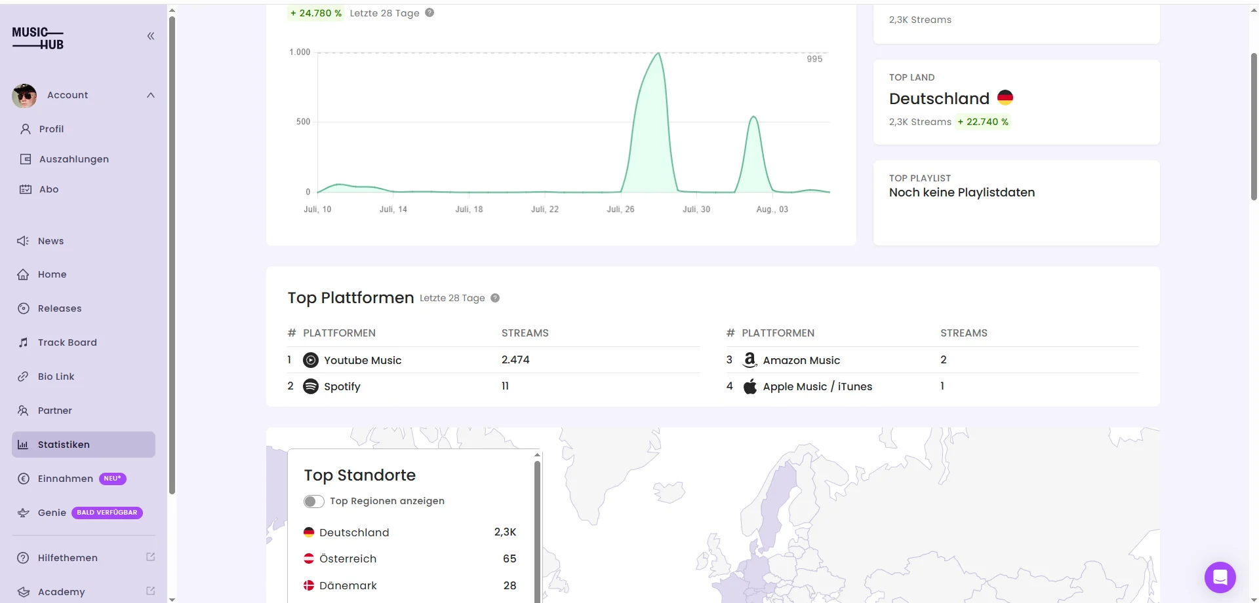The height and width of the screenshot is (603, 1259).
Task: Click the Partner people icon
Action: [x=23, y=411]
